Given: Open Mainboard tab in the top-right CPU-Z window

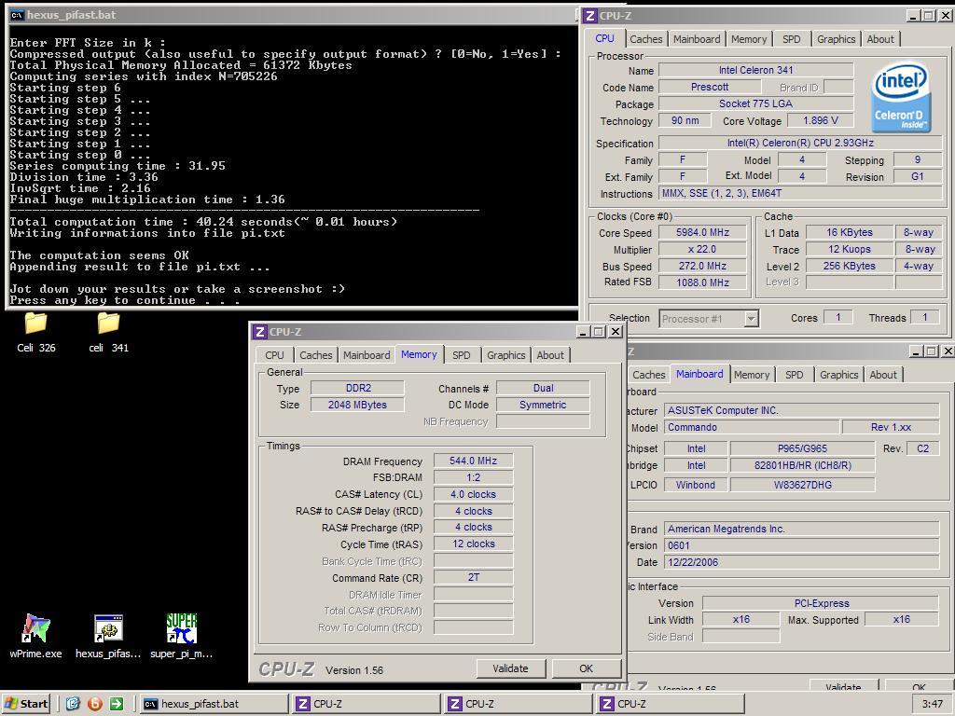Looking at the screenshot, I should point(697,39).
